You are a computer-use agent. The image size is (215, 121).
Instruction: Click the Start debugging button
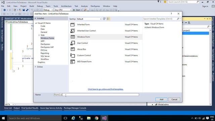77,10
